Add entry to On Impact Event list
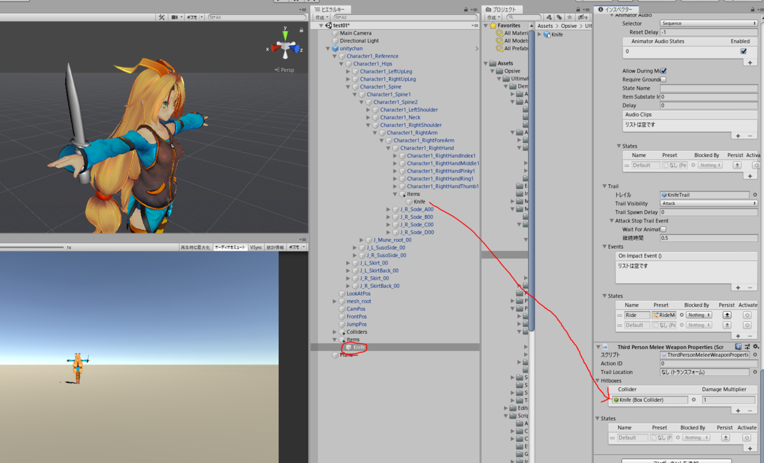Screen dimensions: 764x463 [x=739, y=287]
